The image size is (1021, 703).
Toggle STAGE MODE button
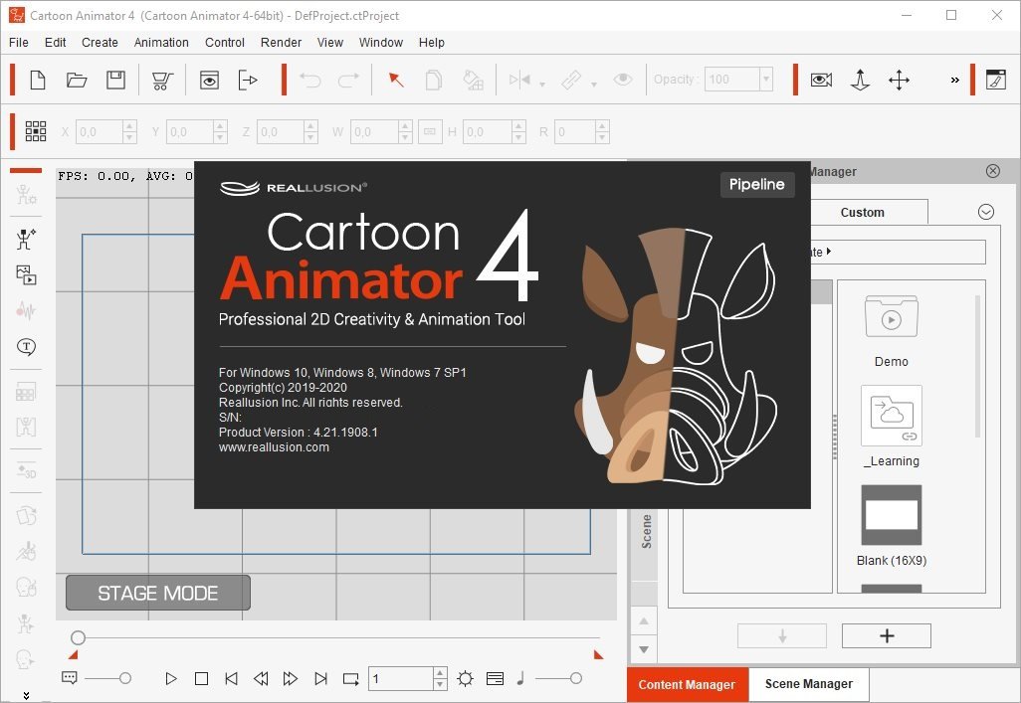tap(157, 593)
